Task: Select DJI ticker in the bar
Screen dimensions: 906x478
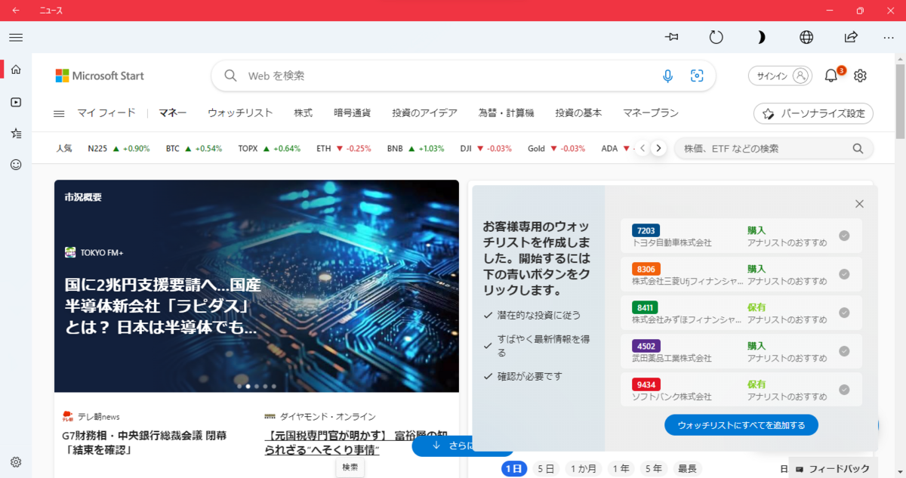Action: coord(485,149)
